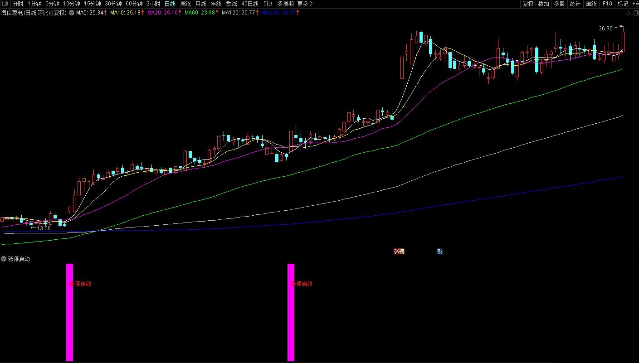Select the MA60: 23.98 indicator label
This screenshot has width=639, height=363.
pyautogui.click(x=200, y=13)
